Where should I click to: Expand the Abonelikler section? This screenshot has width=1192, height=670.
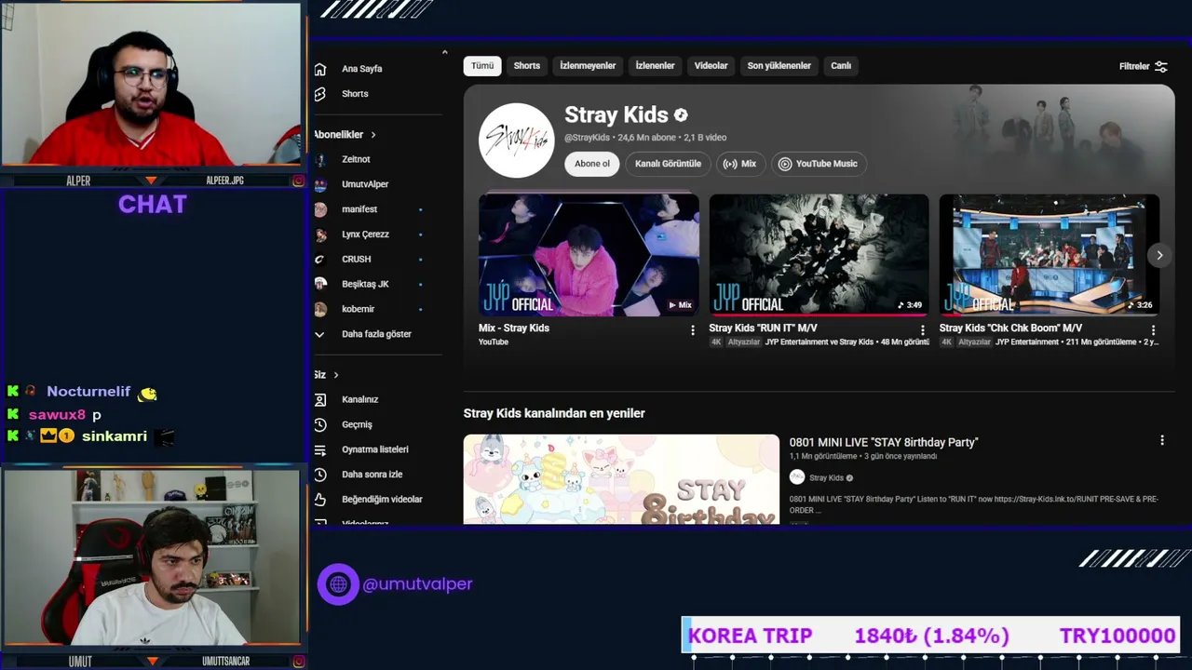[345, 135]
